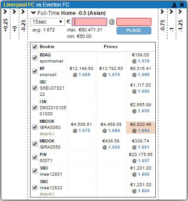The image size is (188, 201).
Task: Uncheck the BDAQ sportmarket checkbox
Action: click(35, 58)
